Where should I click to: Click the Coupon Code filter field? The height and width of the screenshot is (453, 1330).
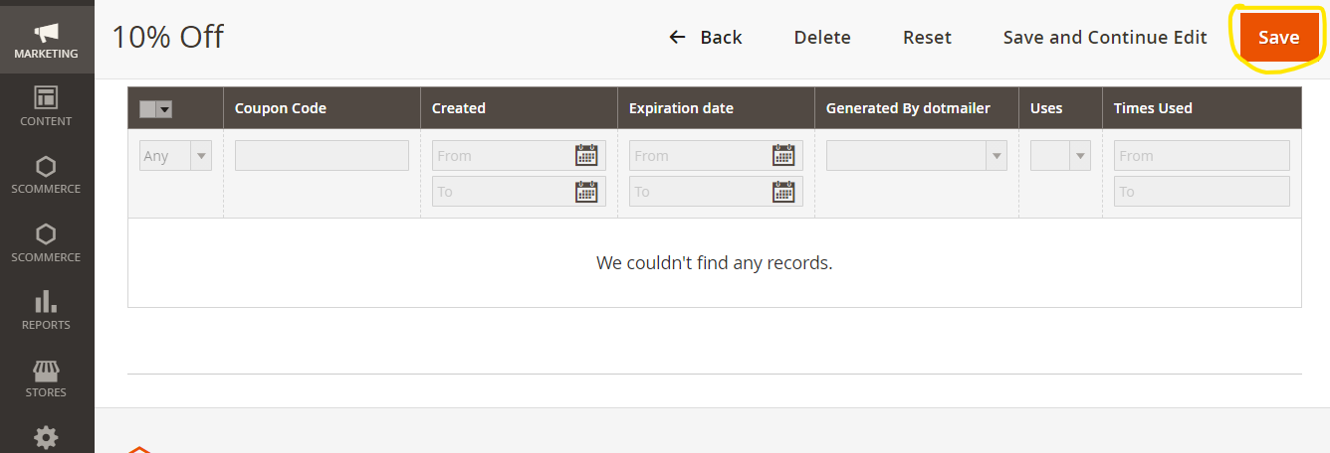(x=322, y=156)
